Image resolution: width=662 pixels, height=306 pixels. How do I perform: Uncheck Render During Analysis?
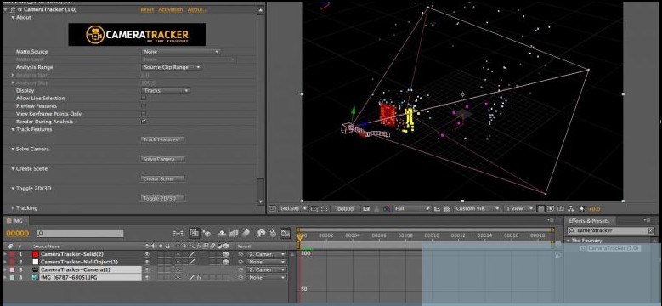coord(144,122)
